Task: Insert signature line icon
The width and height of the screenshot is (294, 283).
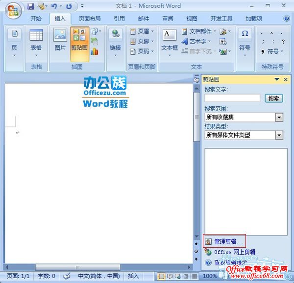Action: [x=225, y=31]
